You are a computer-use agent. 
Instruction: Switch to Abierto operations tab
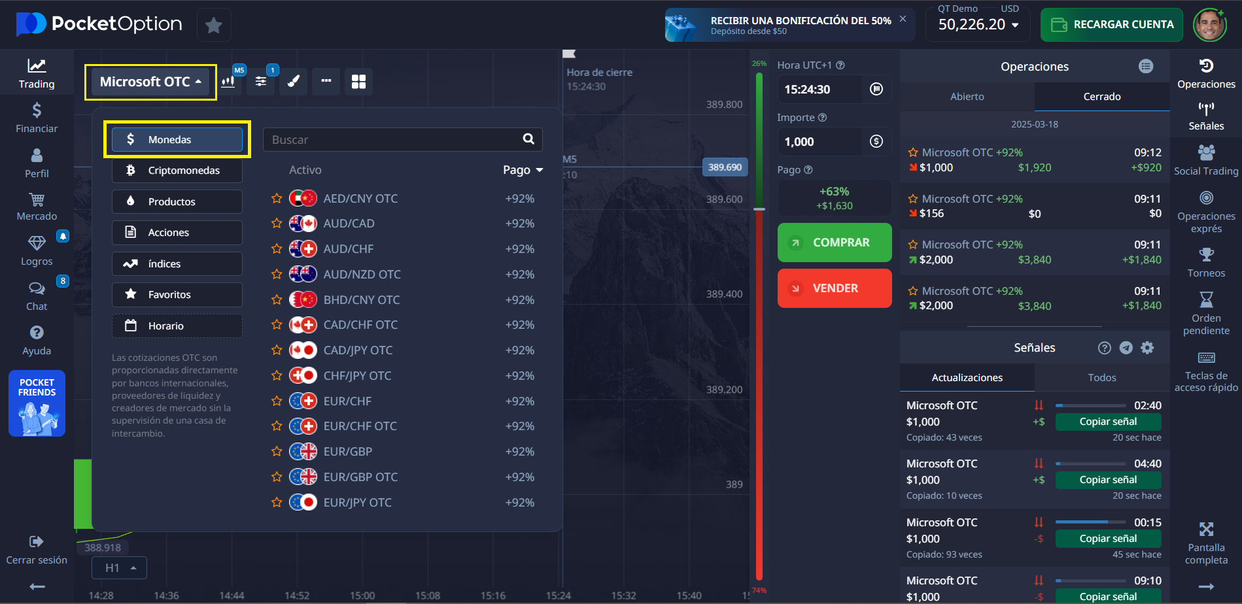967,96
